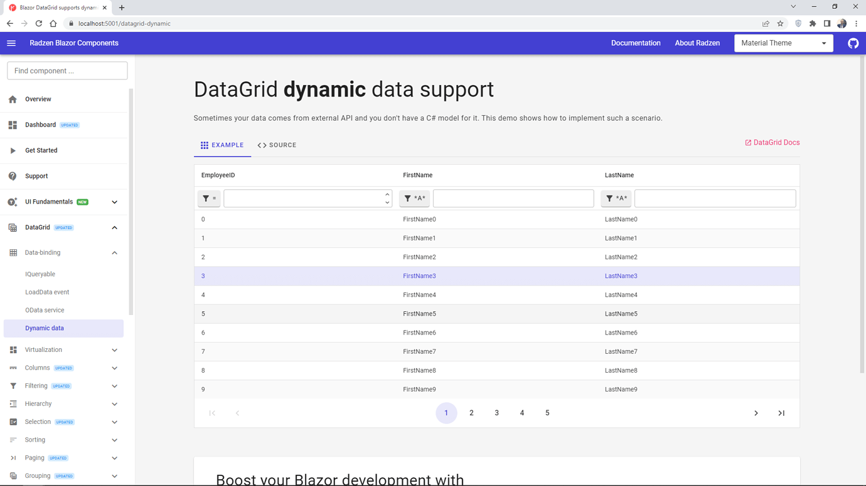The image size is (866, 486).
Task: Click the Paging icon in sidebar
Action: coord(13,458)
